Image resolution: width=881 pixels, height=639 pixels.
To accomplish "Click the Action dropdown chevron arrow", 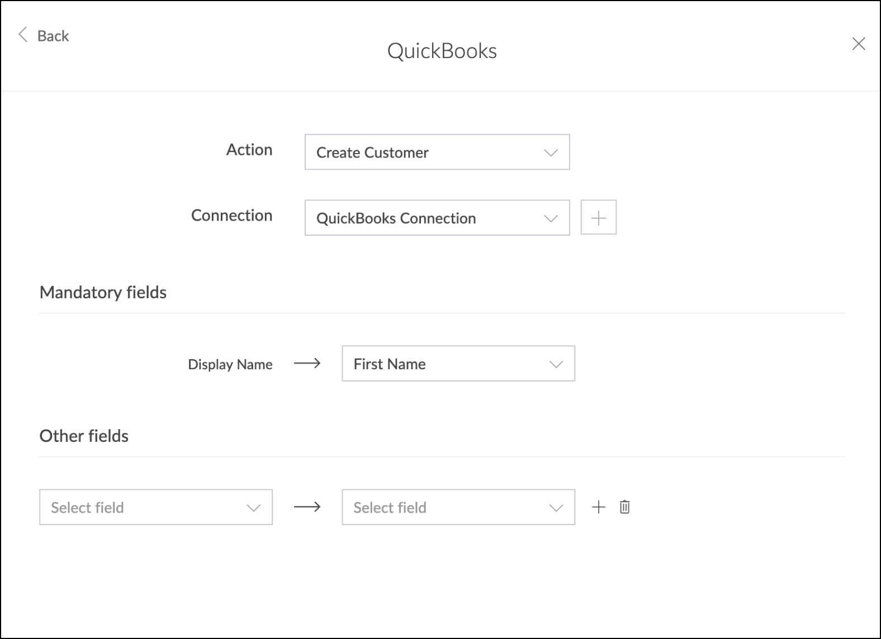I will click(551, 152).
